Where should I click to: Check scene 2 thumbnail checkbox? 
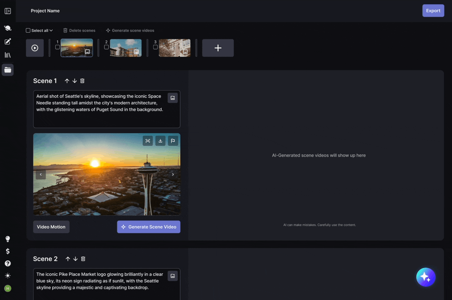[107, 47]
